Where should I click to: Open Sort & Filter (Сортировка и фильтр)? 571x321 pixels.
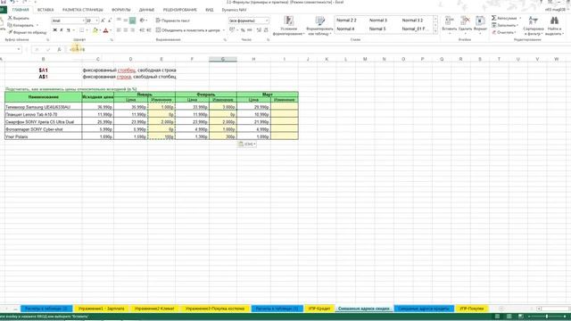coord(534,26)
